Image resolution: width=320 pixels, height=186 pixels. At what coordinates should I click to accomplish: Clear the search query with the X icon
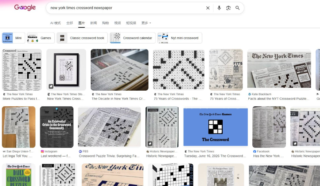point(208,8)
